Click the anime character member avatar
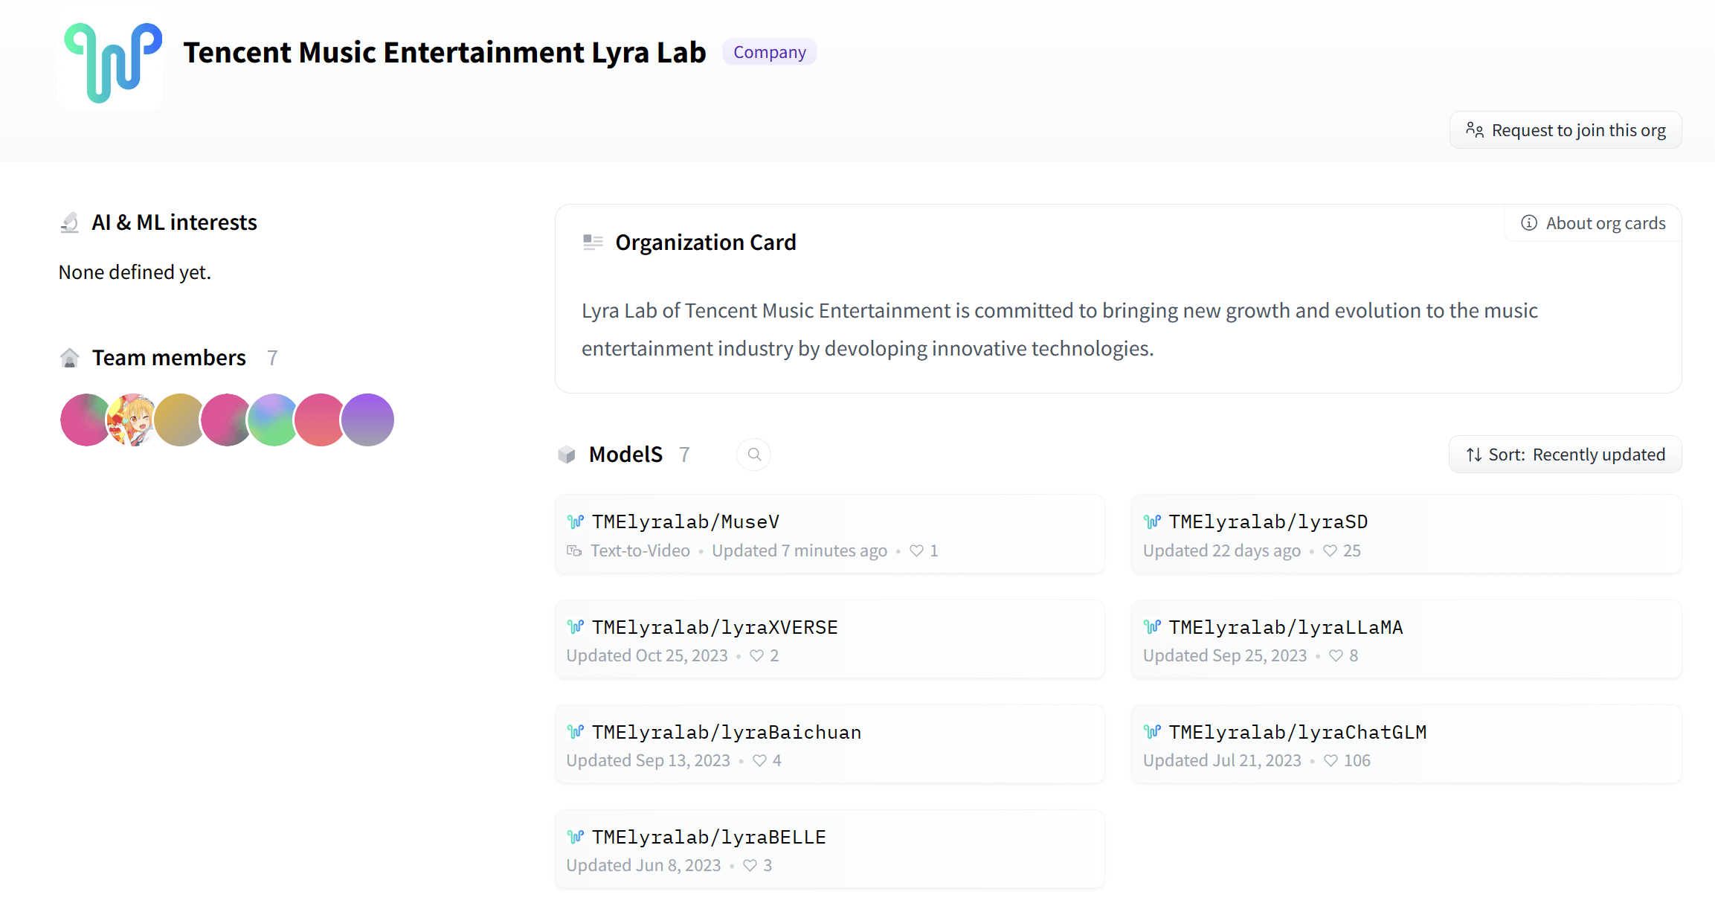This screenshot has height=912, width=1715. (133, 420)
